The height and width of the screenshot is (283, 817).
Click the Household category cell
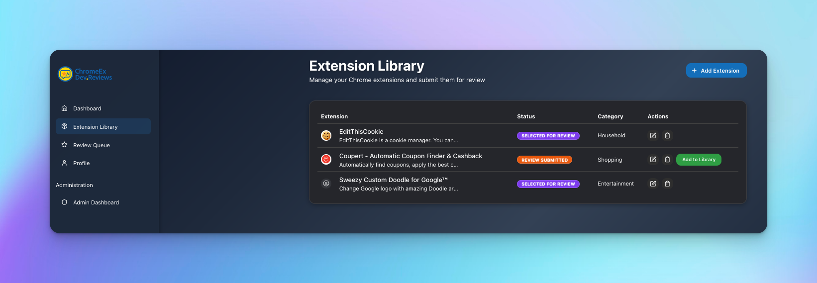612,135
